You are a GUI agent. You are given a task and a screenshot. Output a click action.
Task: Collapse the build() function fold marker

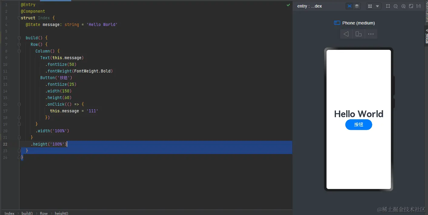[x=19, y=38]
